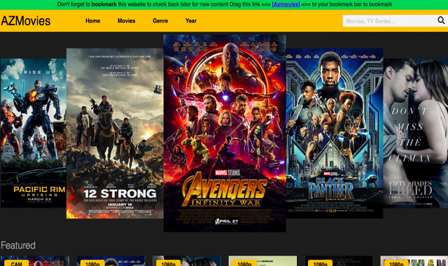
Task: Expand the Genre menu
Action: 160,21
